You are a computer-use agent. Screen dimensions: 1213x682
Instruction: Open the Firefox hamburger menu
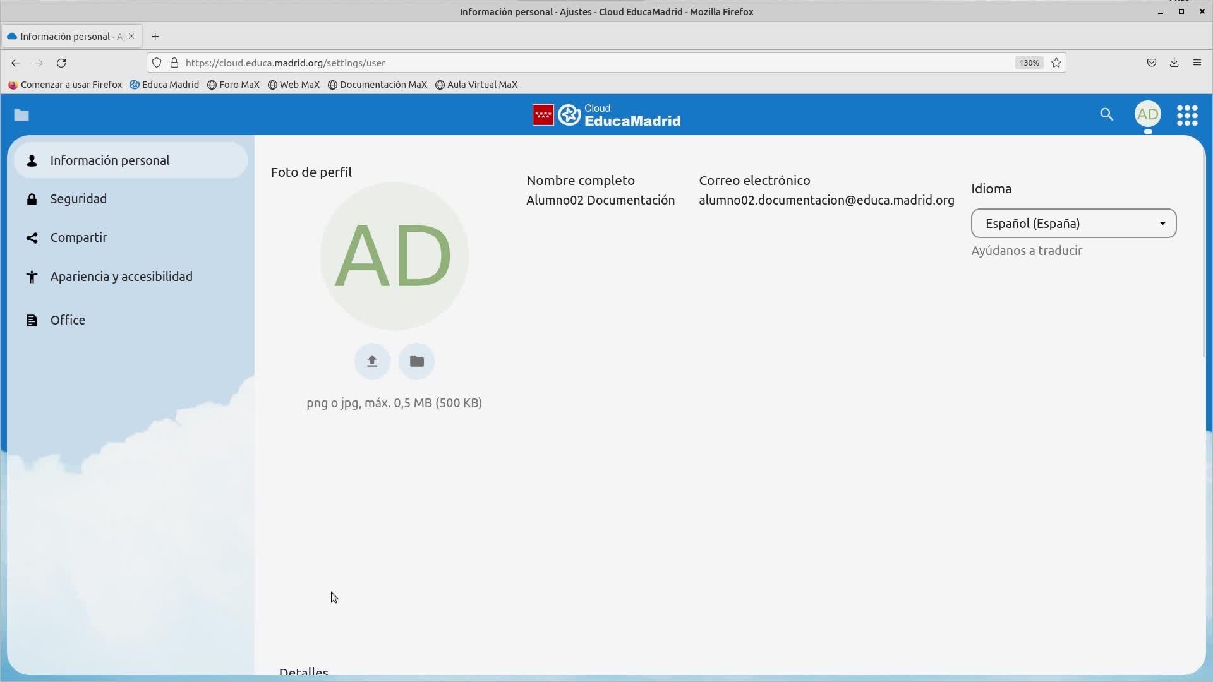click(1197, 63)
